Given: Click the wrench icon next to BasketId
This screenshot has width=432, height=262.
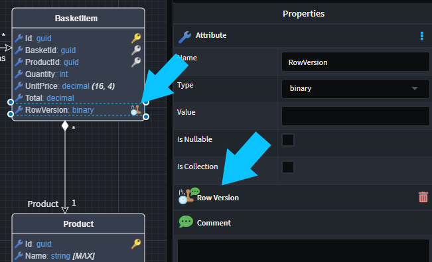Looking at the screenshot, I should [x=19, y=50].
